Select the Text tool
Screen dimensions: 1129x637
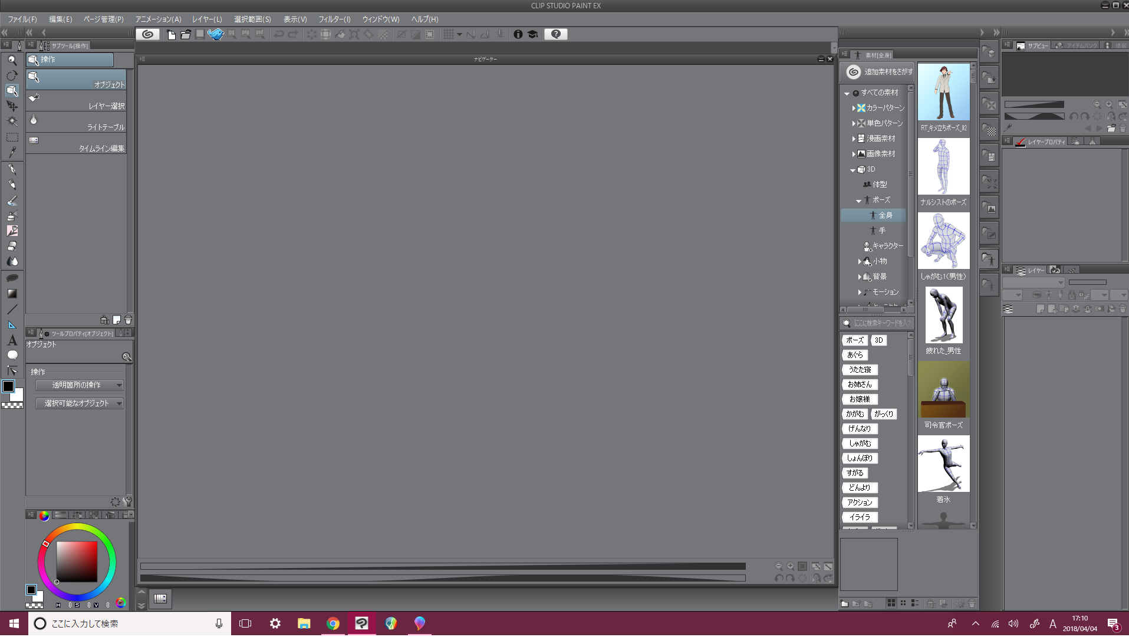point(12,340)
